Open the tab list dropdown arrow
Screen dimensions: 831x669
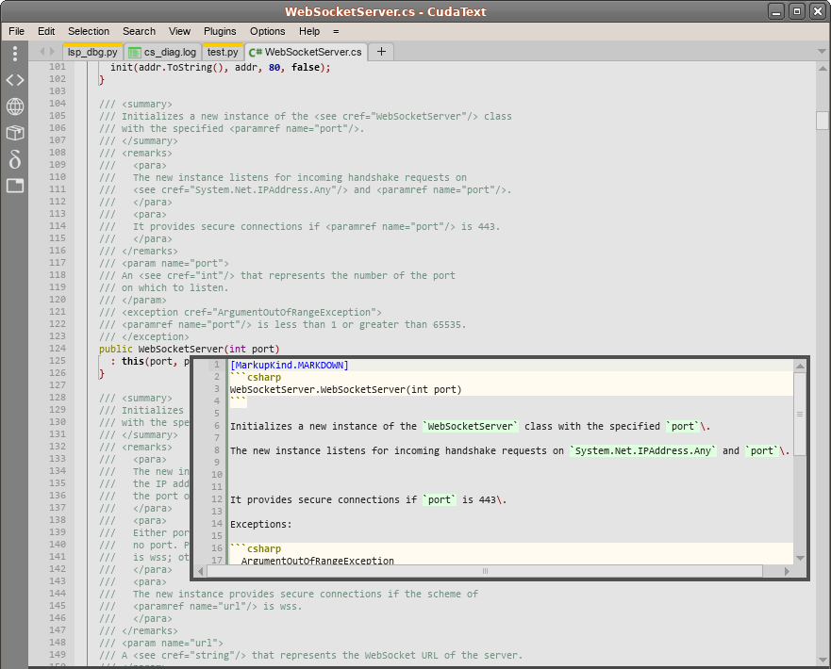click(x=822, y=51)
